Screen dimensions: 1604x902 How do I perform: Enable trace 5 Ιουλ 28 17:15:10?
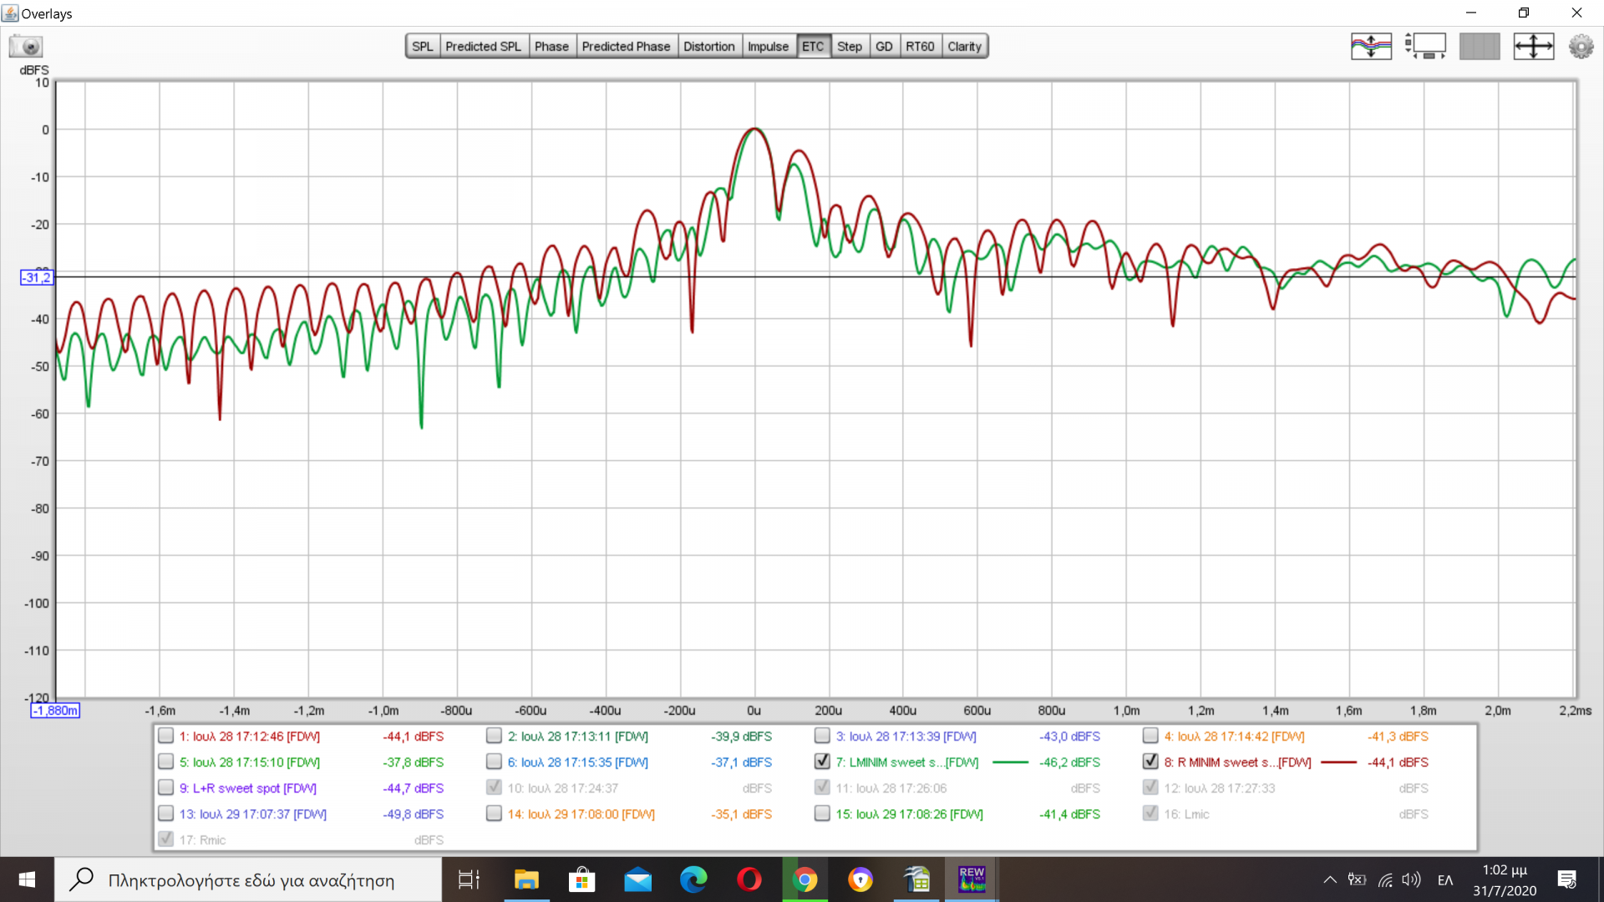pyautogui.click(x=165, y=762)
